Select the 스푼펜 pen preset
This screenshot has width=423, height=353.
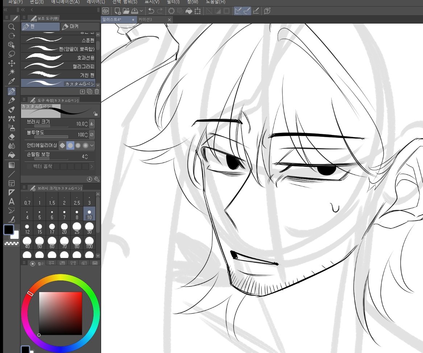(x=58, y=40)
